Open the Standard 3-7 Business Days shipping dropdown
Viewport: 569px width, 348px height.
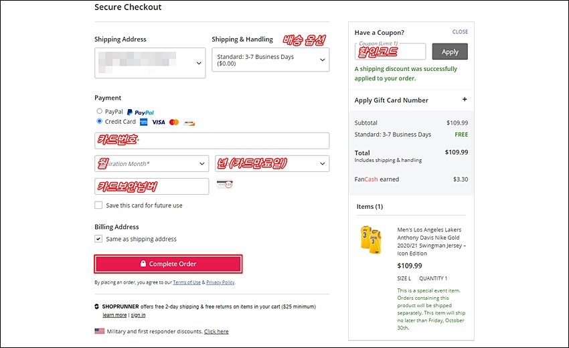[270, 60]
